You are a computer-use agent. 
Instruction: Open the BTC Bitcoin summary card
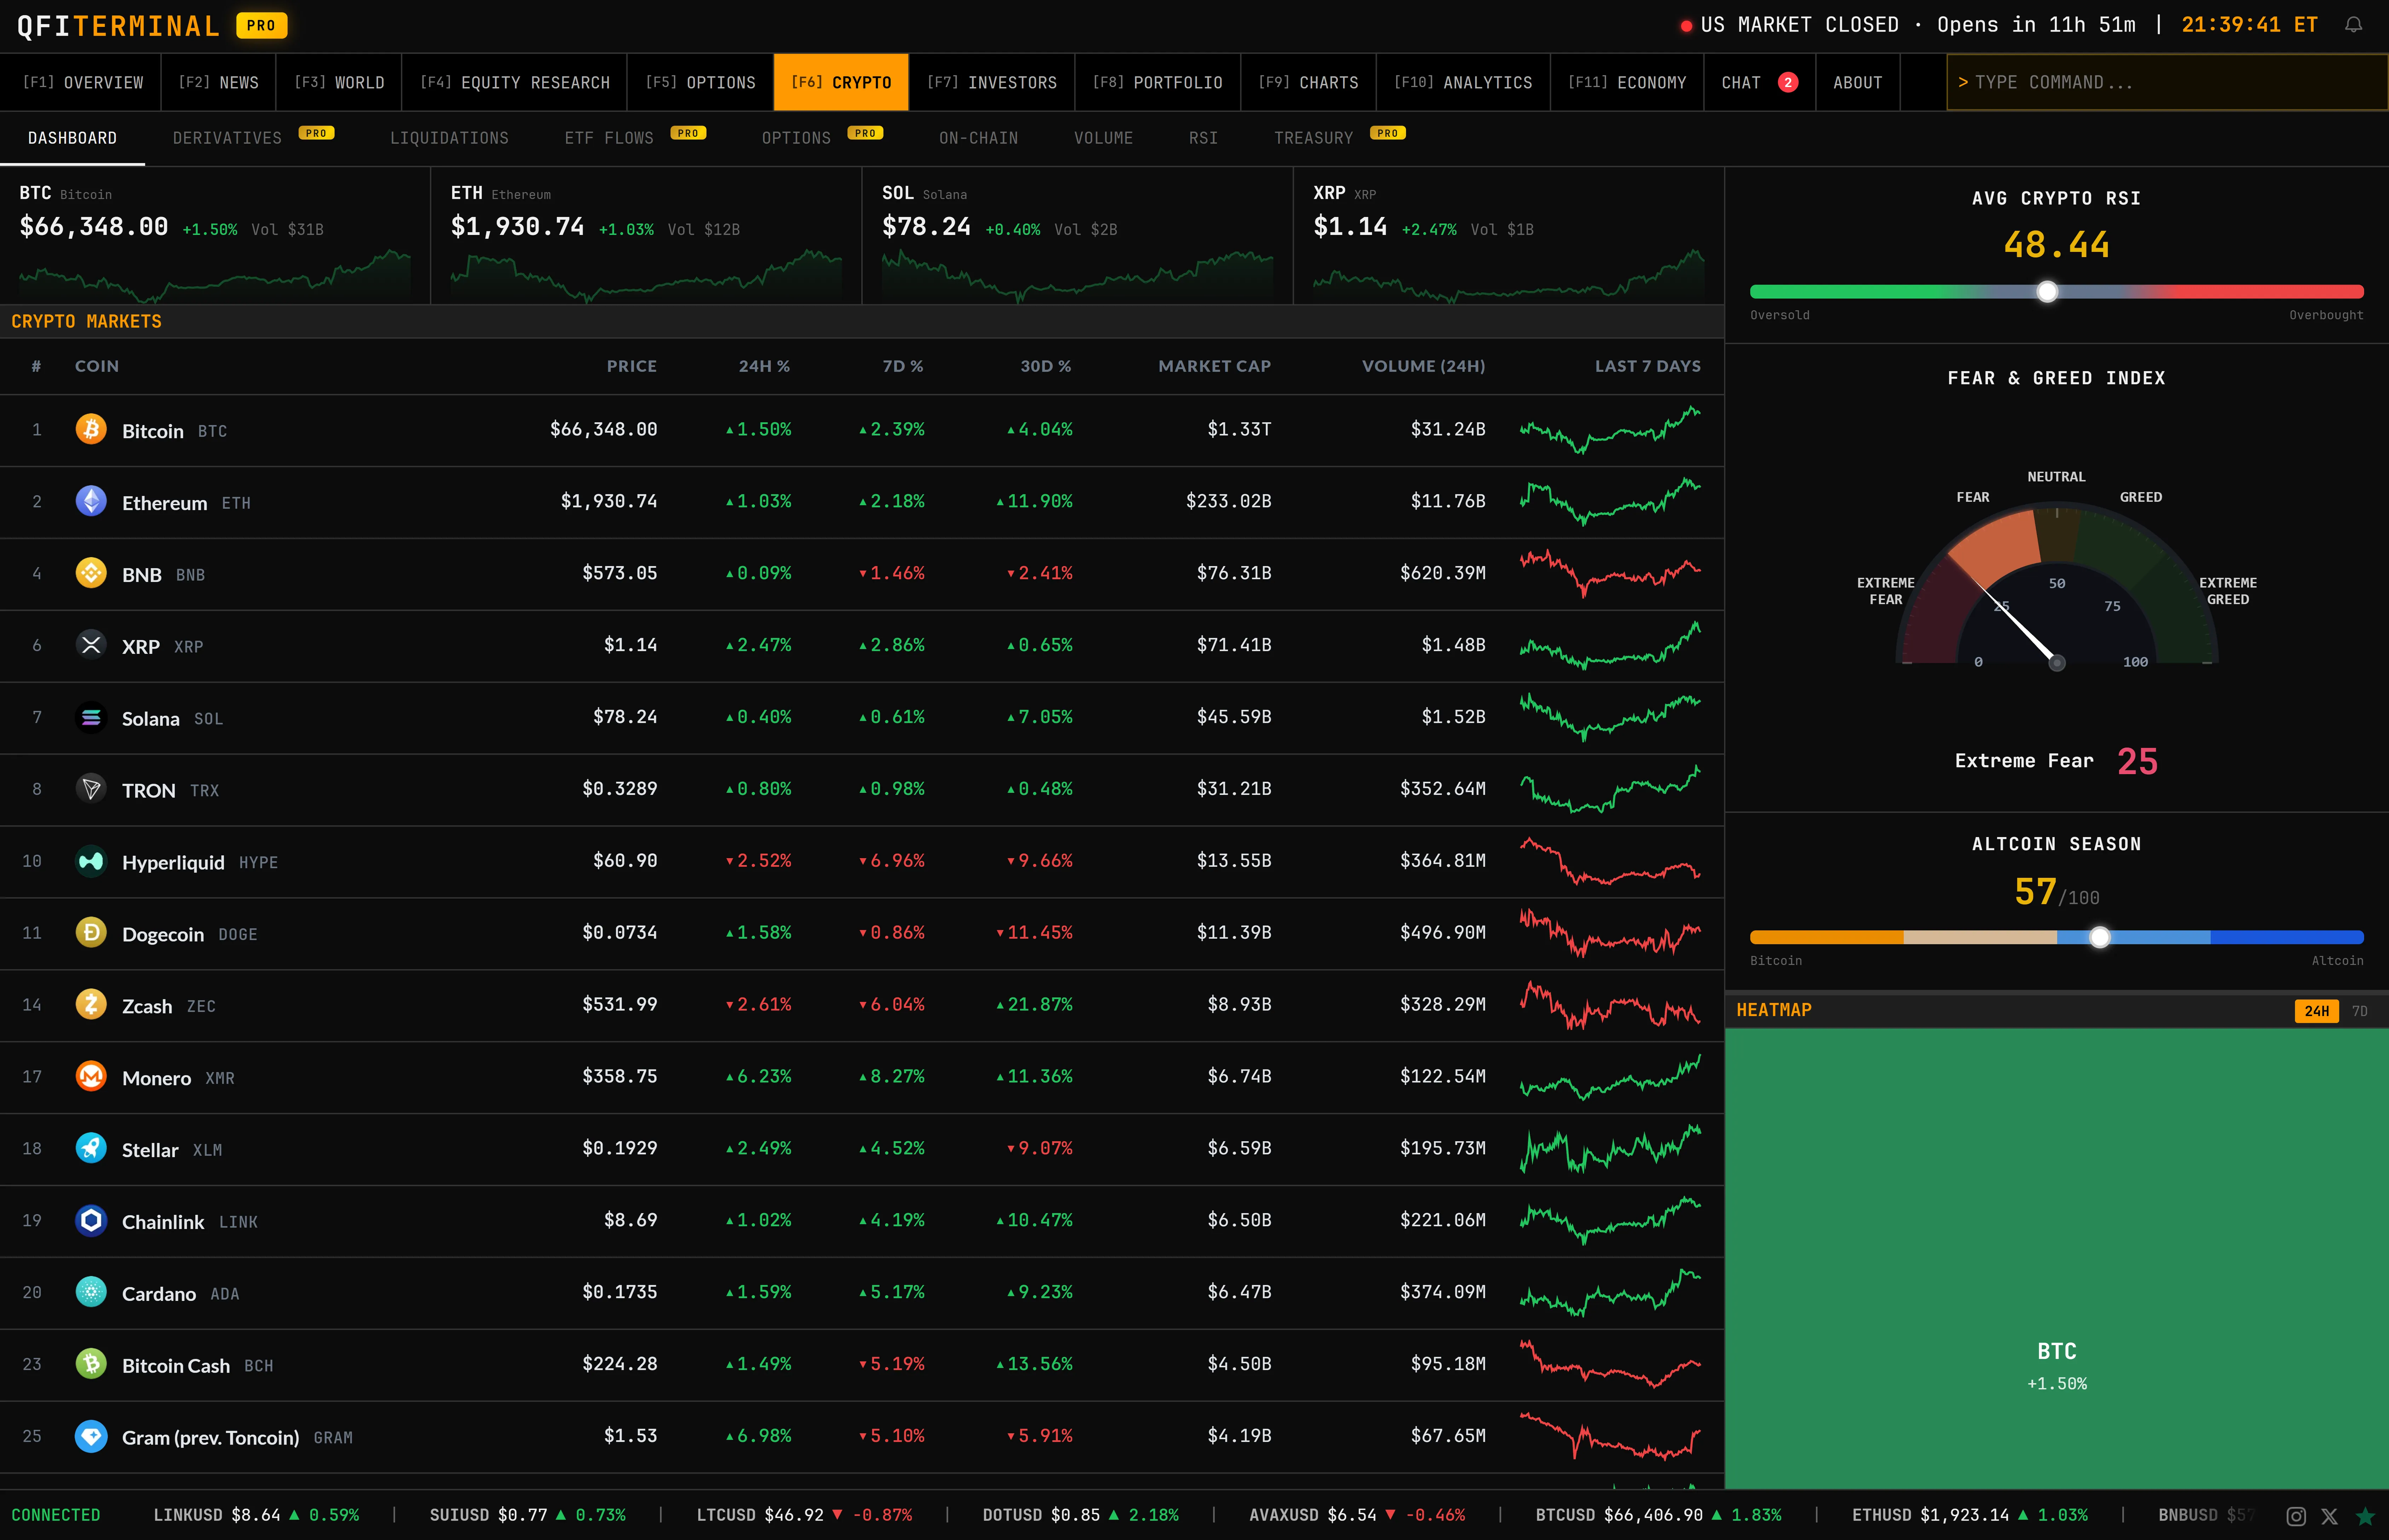pyautogui.click(x=215, y=236)
